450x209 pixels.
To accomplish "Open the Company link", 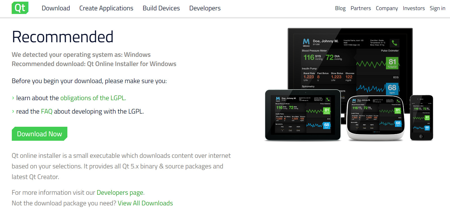I will pos(387,8).
